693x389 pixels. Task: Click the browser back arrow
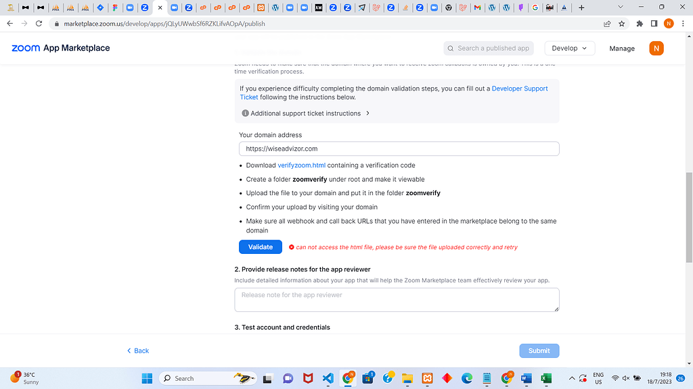coord(9,23)
